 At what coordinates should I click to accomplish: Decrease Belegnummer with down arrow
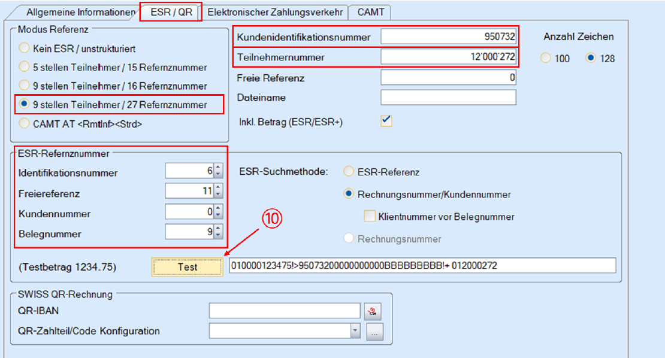tap(218, 235)
